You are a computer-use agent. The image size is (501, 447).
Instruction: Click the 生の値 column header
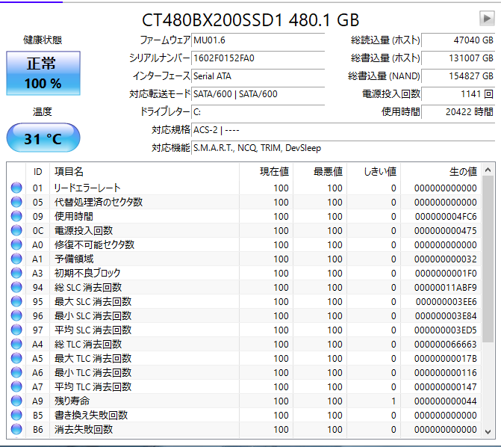pyautogui.click(x=441, y=171)
